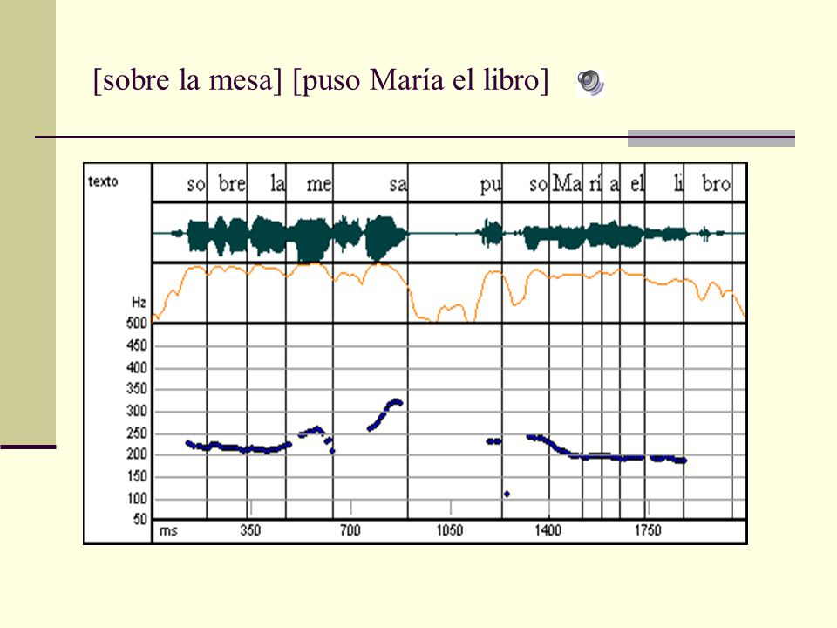This screenshot has width=837, height=628.
Task: Click the orange intensity curve peak over 'sa'
Action: tap(380, 265)
